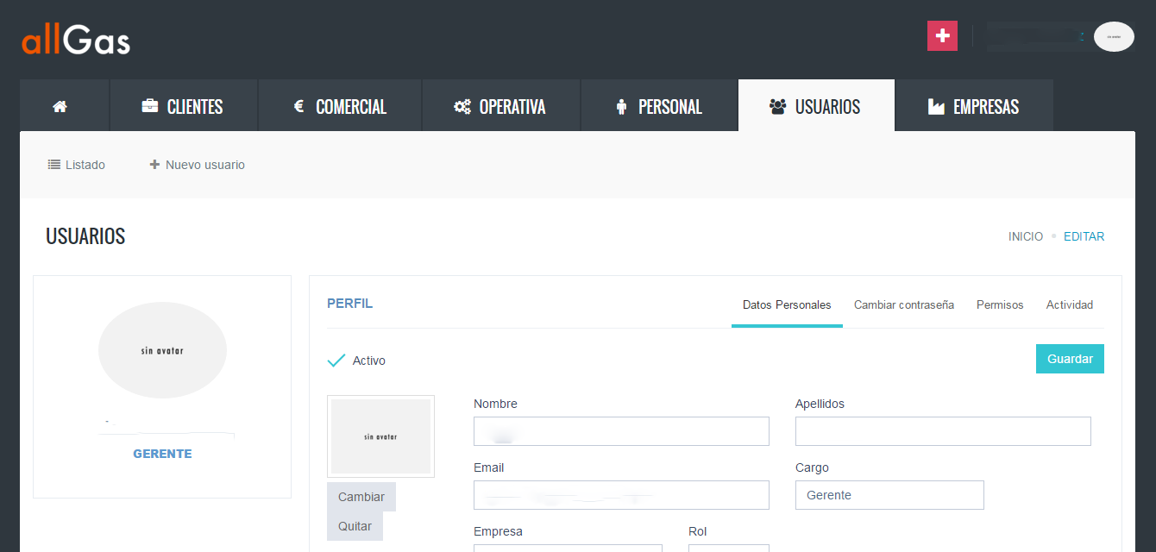Open Listado with the list icon

(x=76, y=165)
